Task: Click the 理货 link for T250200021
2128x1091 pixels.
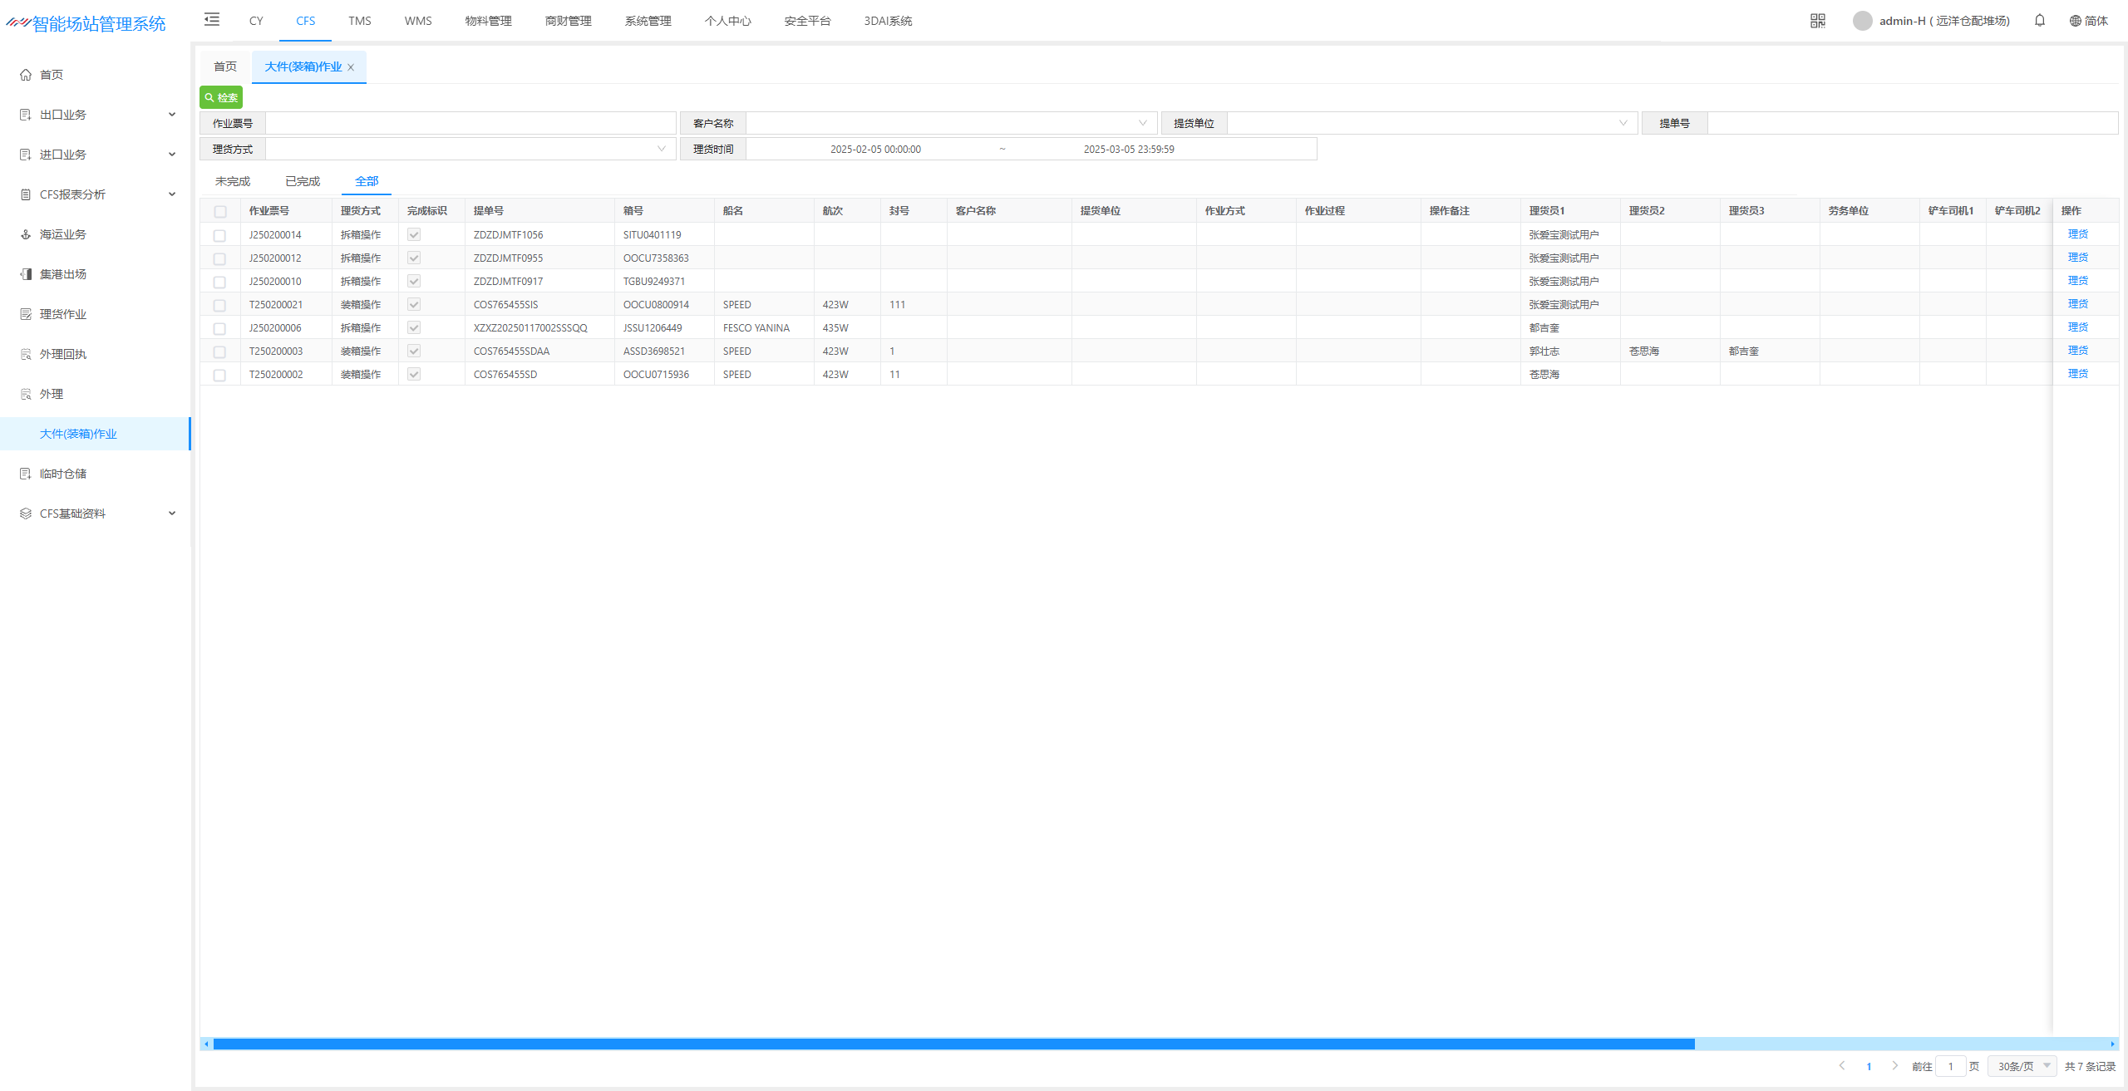Action: (x=2077, y=304)
